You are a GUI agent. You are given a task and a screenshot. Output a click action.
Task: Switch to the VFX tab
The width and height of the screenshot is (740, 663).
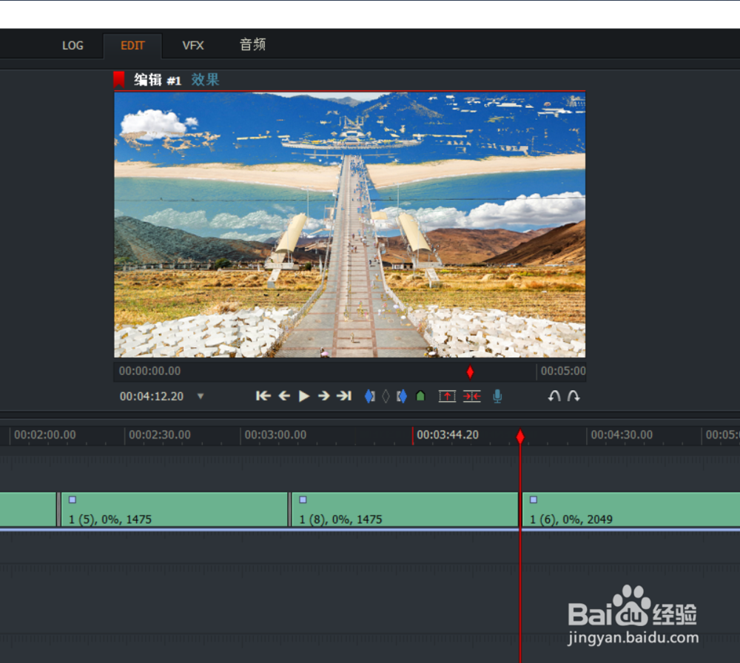point(192,45)
